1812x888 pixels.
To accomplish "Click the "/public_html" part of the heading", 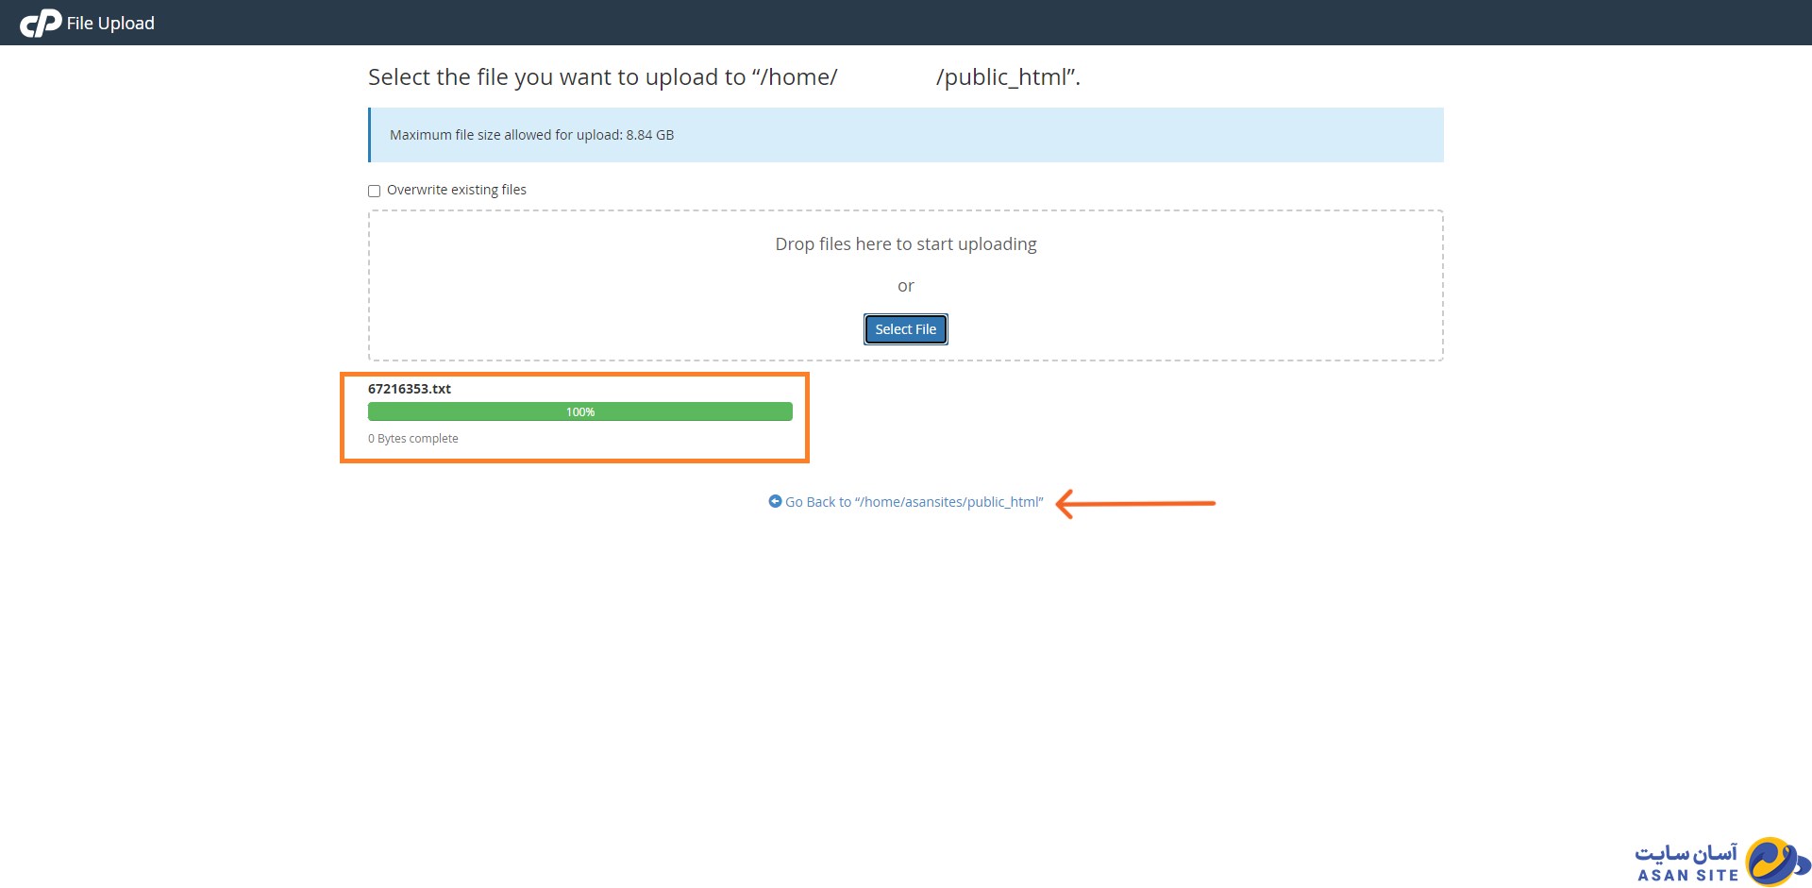I will 1006,77.
